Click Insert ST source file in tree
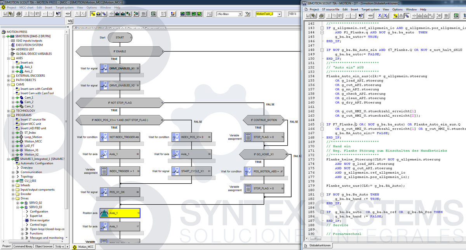 point(33,120)
